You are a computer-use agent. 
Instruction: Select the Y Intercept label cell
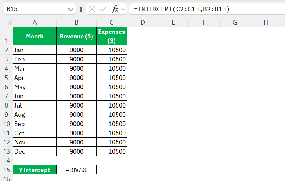pos(35,170)
